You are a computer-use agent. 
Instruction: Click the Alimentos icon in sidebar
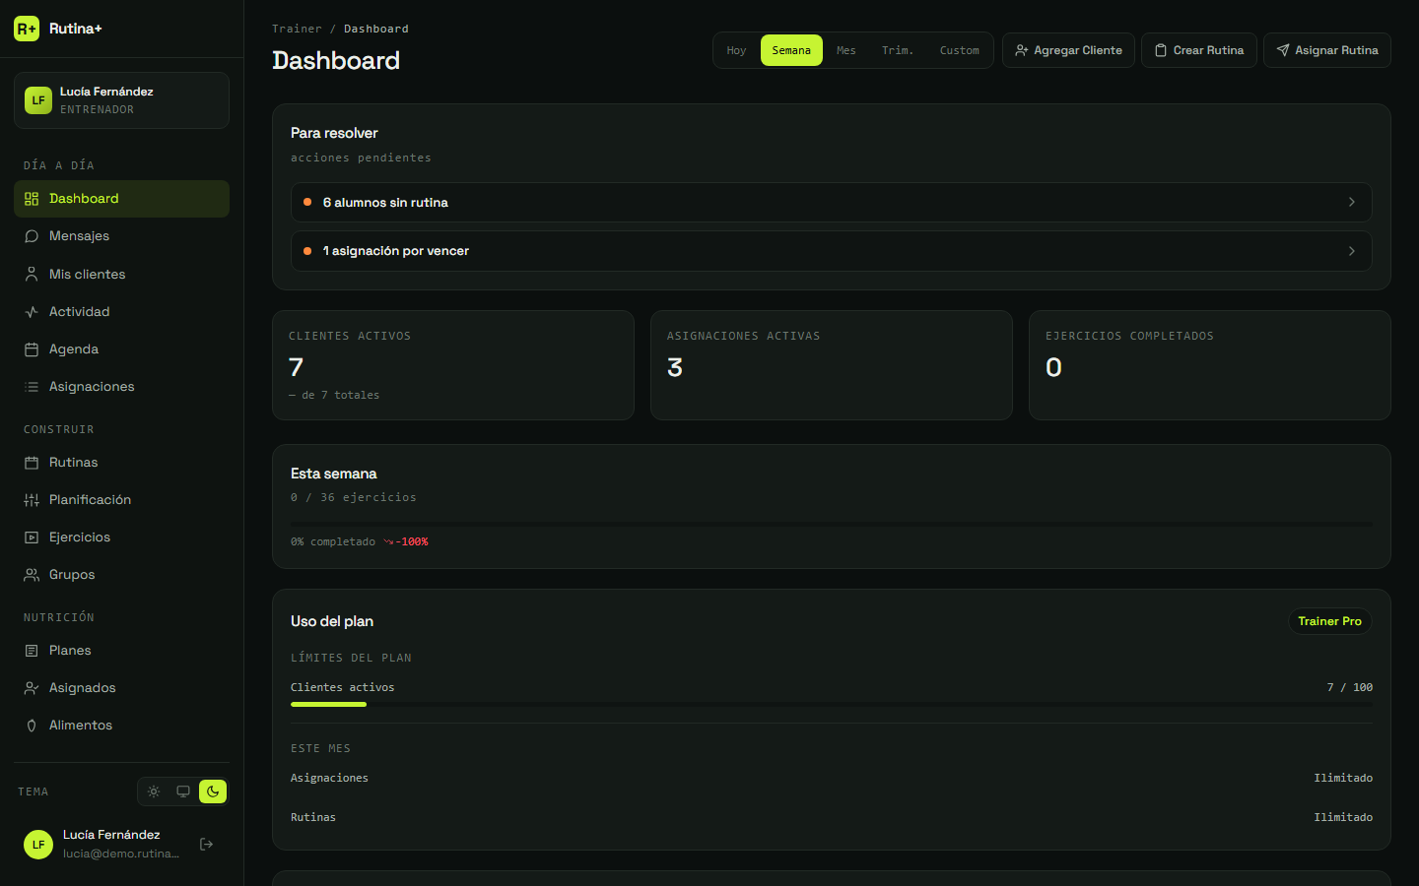click(32, 726)
